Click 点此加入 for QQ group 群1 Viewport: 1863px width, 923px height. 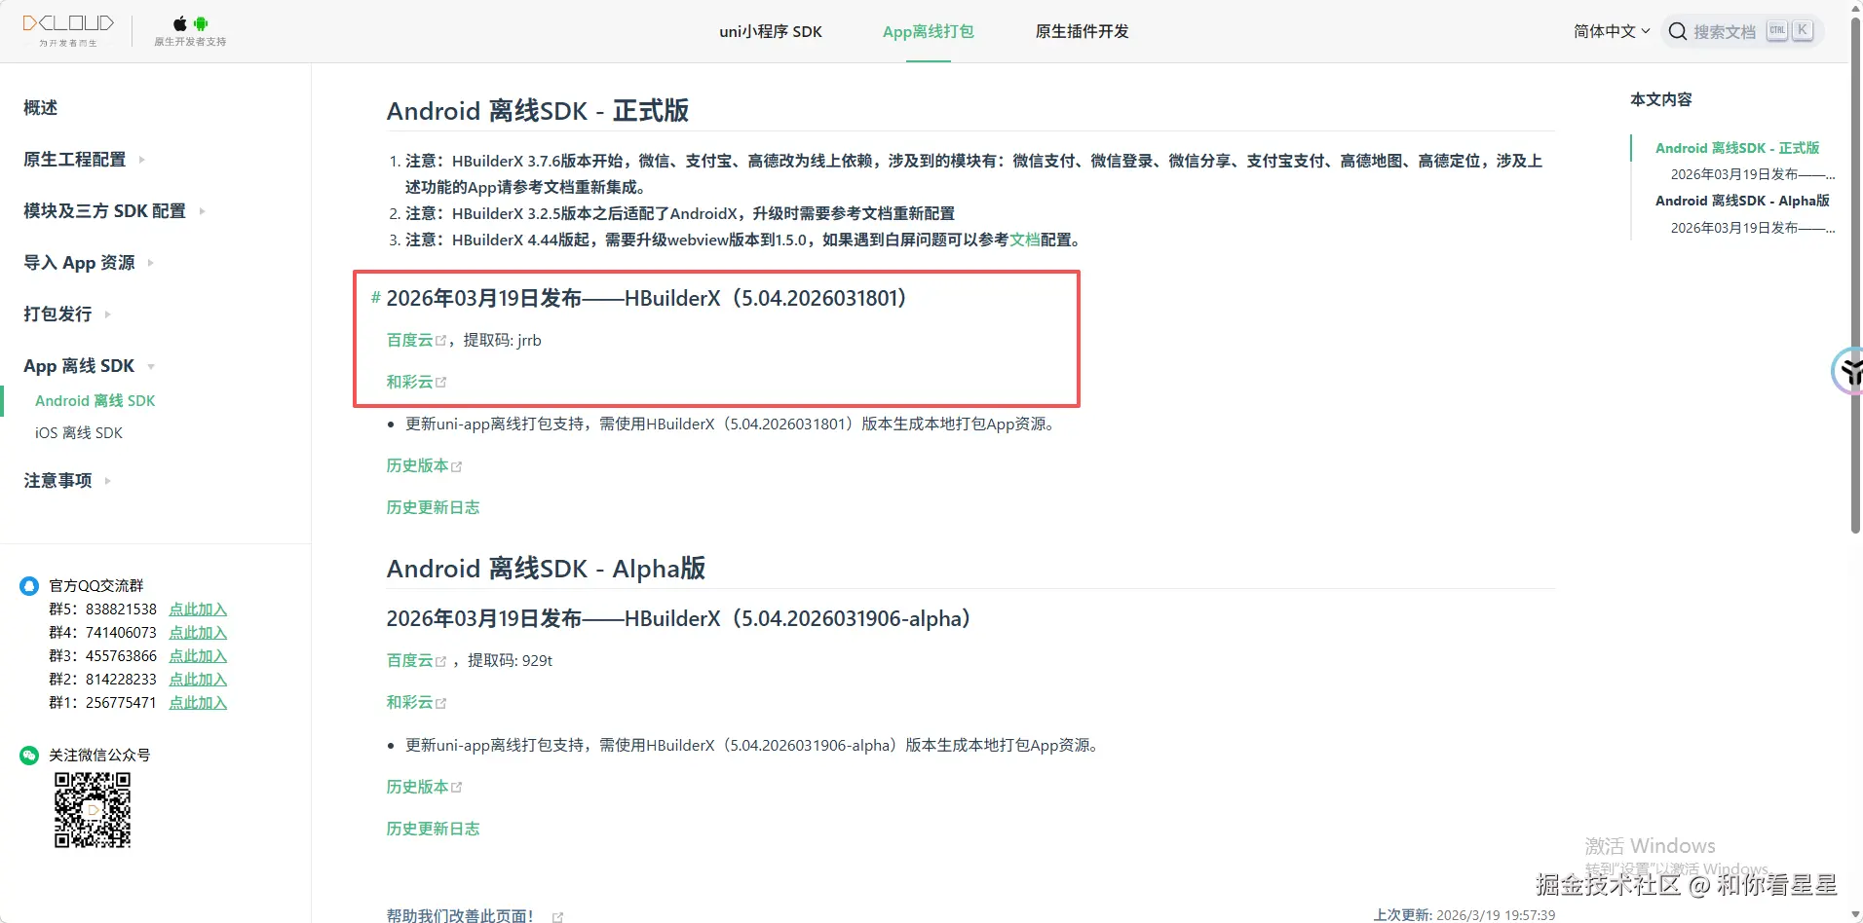[198, 703]
